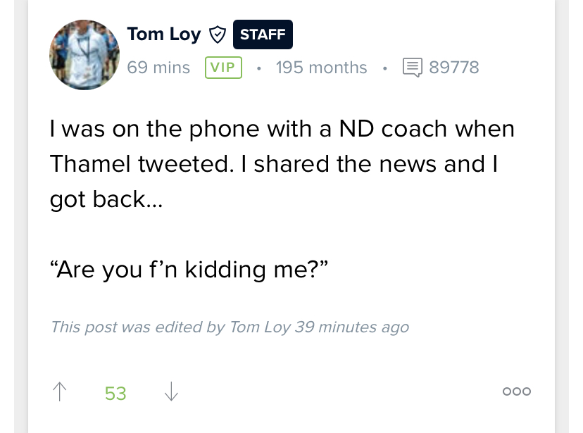This screenshot has width=583, height=433.
Task: Click the 69 mins timestamp
Action: click(x=158, y=68)
